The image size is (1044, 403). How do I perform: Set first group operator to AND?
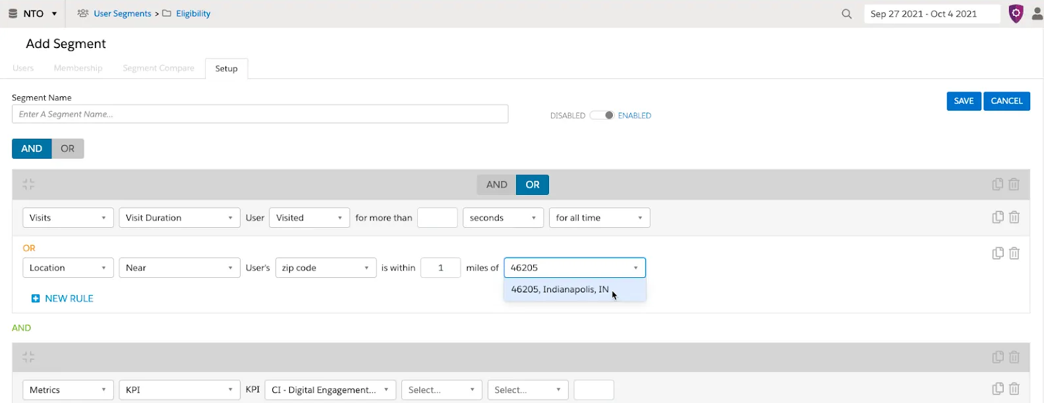[497, 185]
